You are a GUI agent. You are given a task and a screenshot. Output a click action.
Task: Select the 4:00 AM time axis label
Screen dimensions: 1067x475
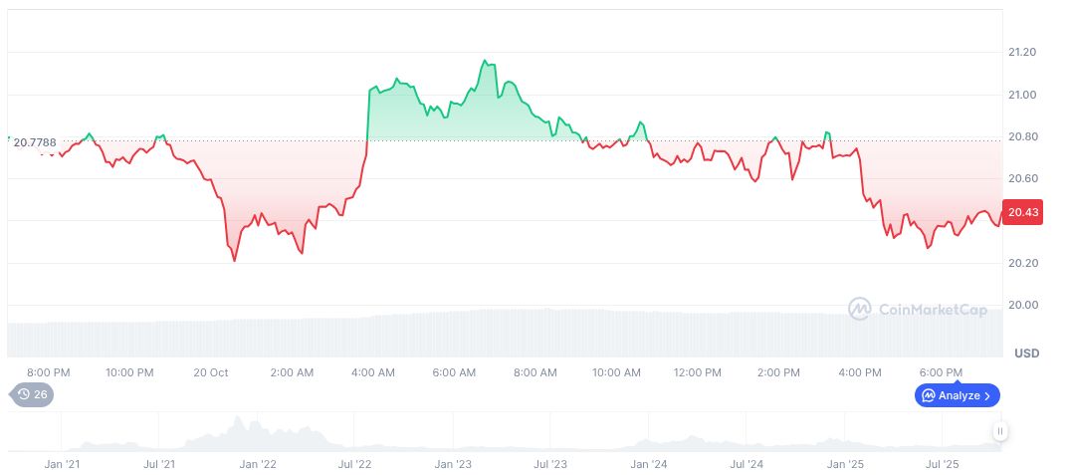tap(373, 372)
